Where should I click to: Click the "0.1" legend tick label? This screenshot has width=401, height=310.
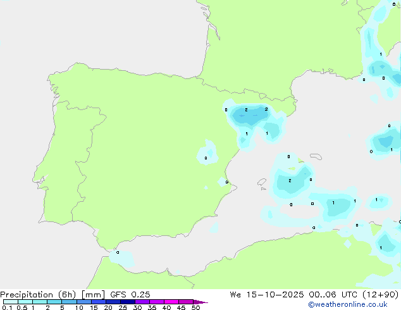tap(7, 307)
